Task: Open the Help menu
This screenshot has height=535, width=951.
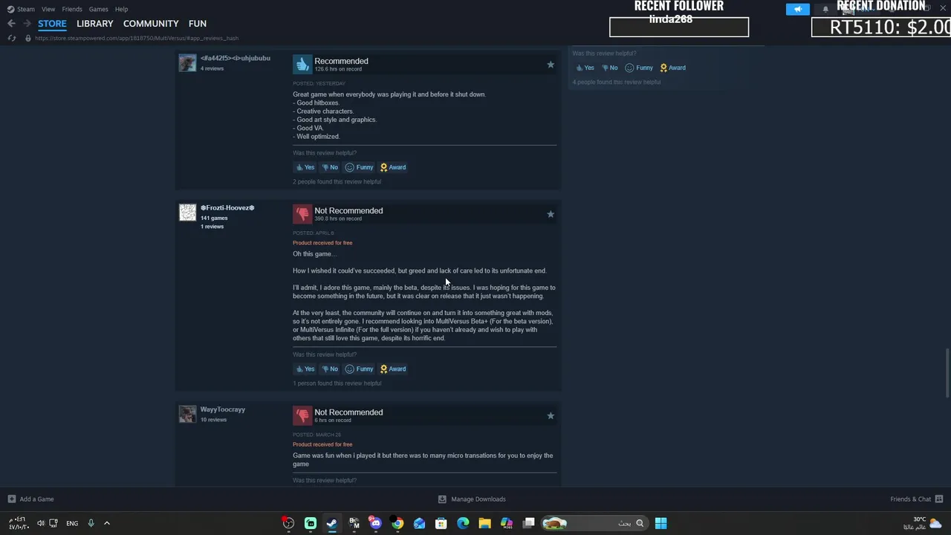Action: [x=121, y=9]
